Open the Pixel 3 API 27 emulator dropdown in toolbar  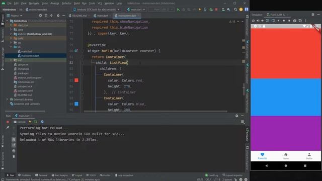(162, 10)
